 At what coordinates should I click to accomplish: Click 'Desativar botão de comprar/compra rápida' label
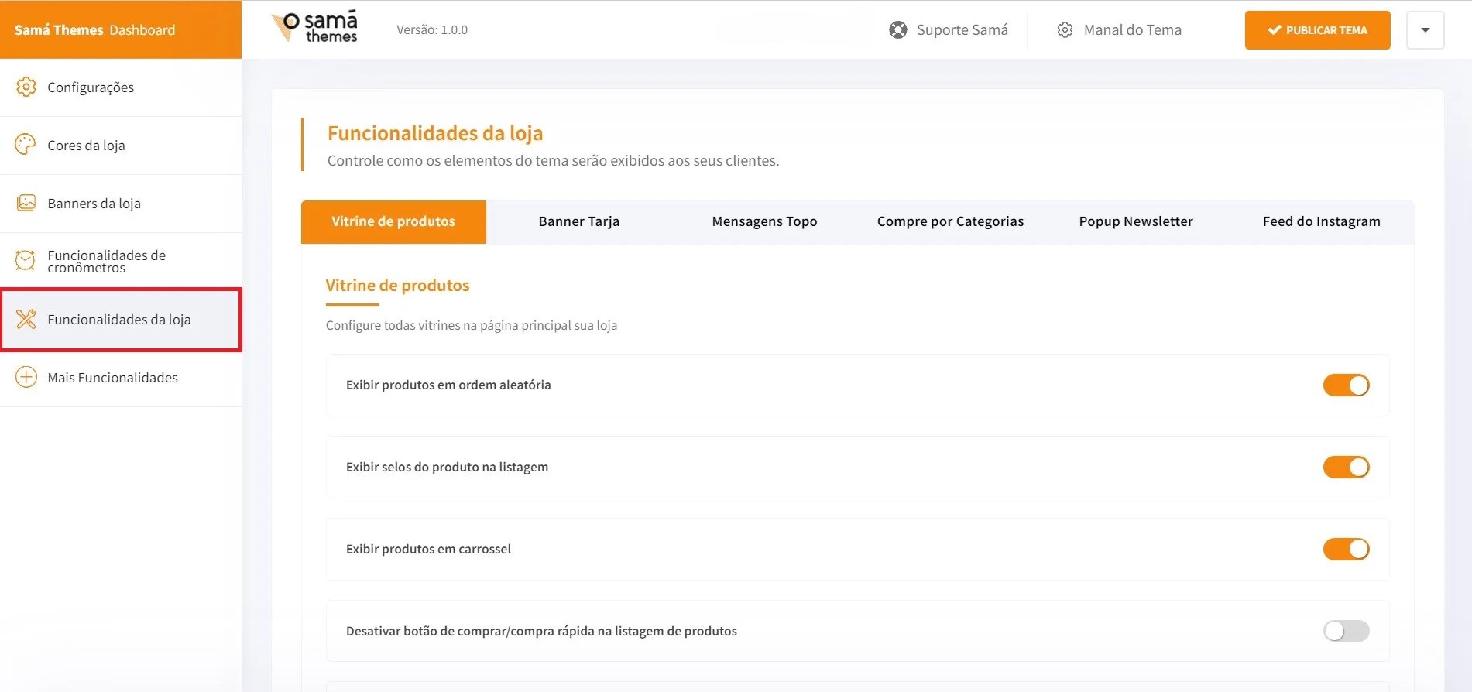pyautogui.click(x=541, y=631)
